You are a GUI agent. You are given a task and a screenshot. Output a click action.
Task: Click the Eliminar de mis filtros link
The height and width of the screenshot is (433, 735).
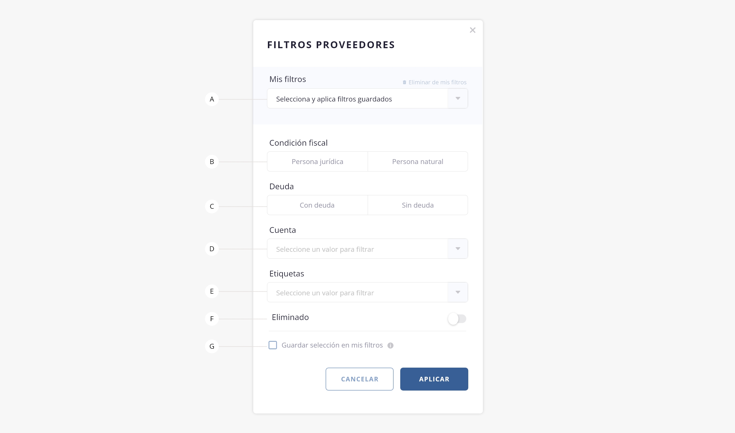coord(437,82)
